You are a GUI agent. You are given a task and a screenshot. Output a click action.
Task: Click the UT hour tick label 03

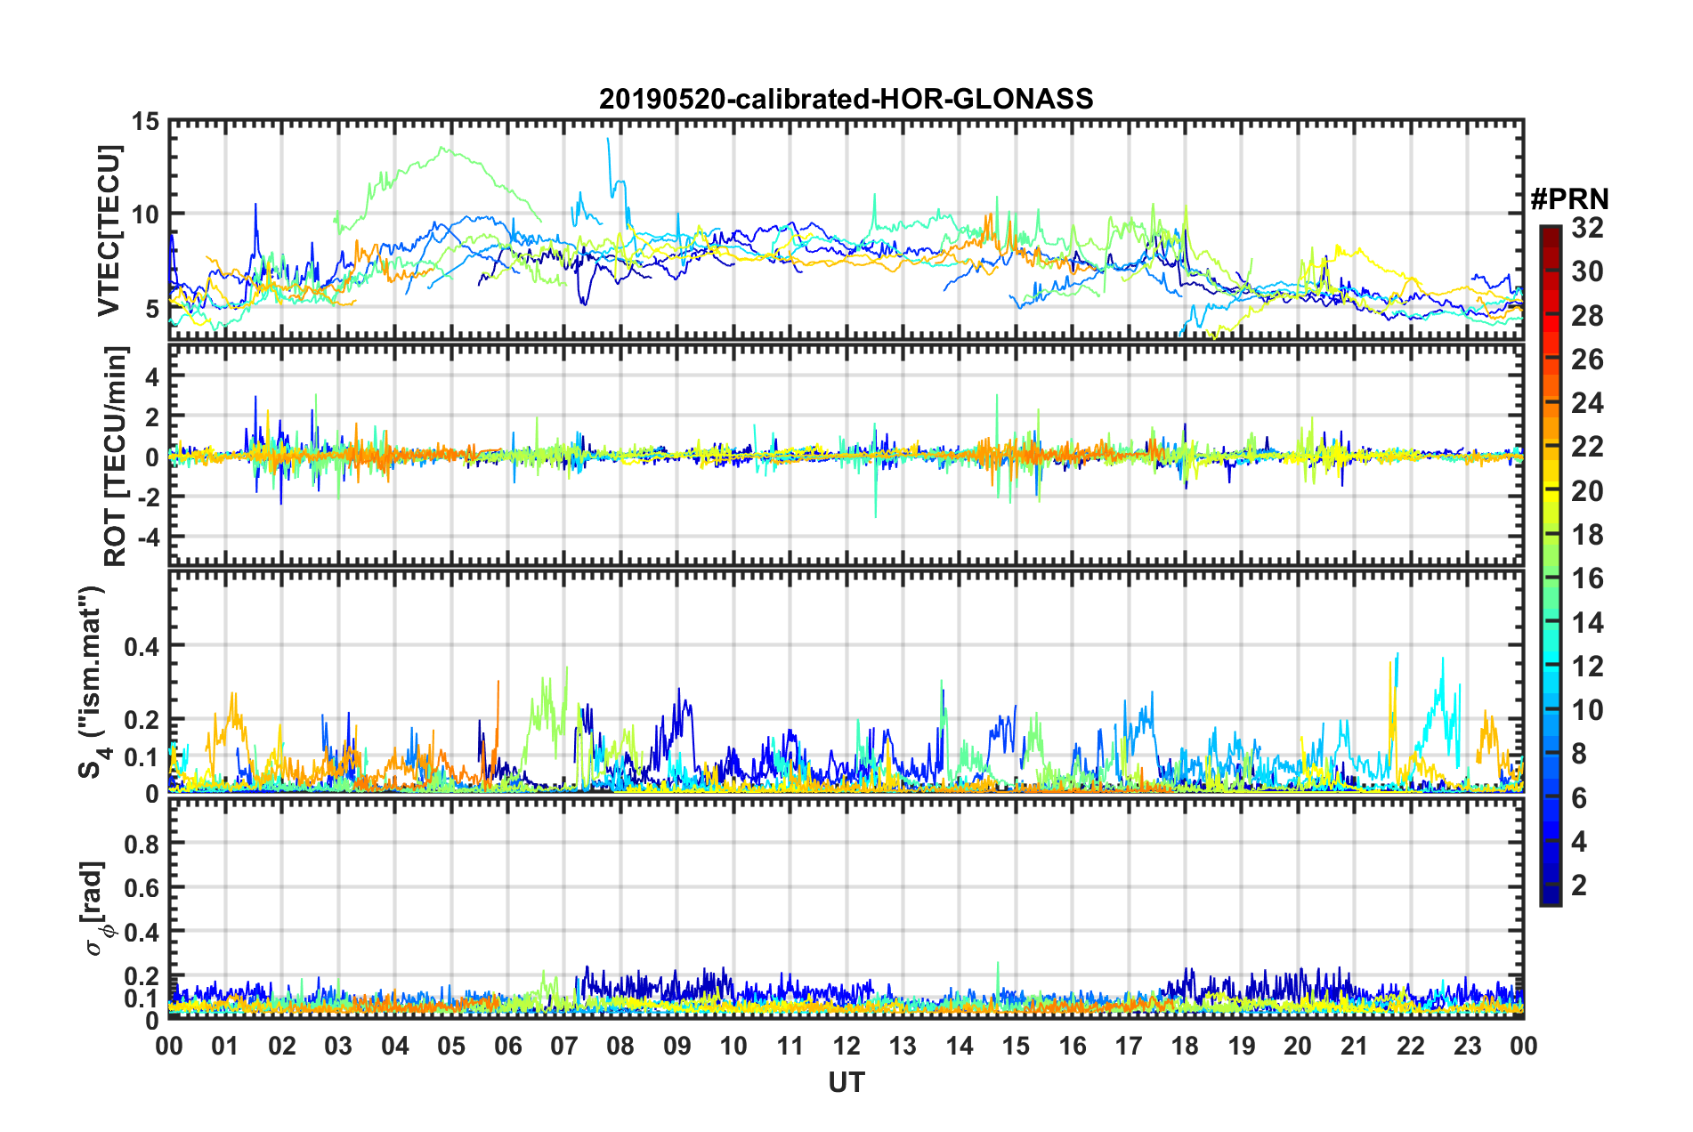click(x=338, y=1046)
